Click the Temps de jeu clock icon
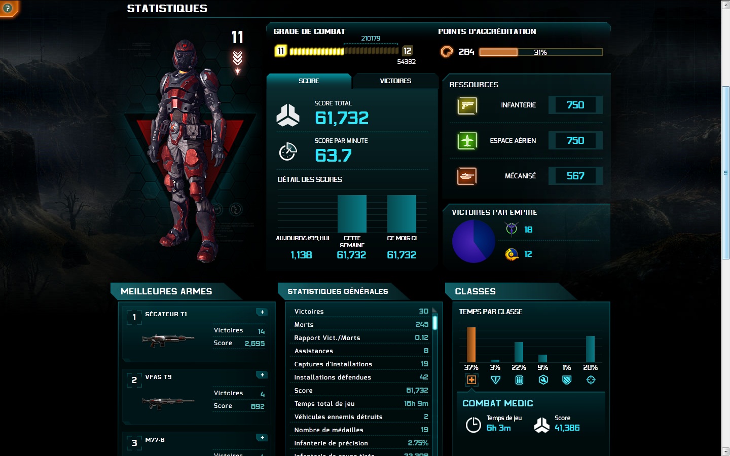 [x=473, y=425]
